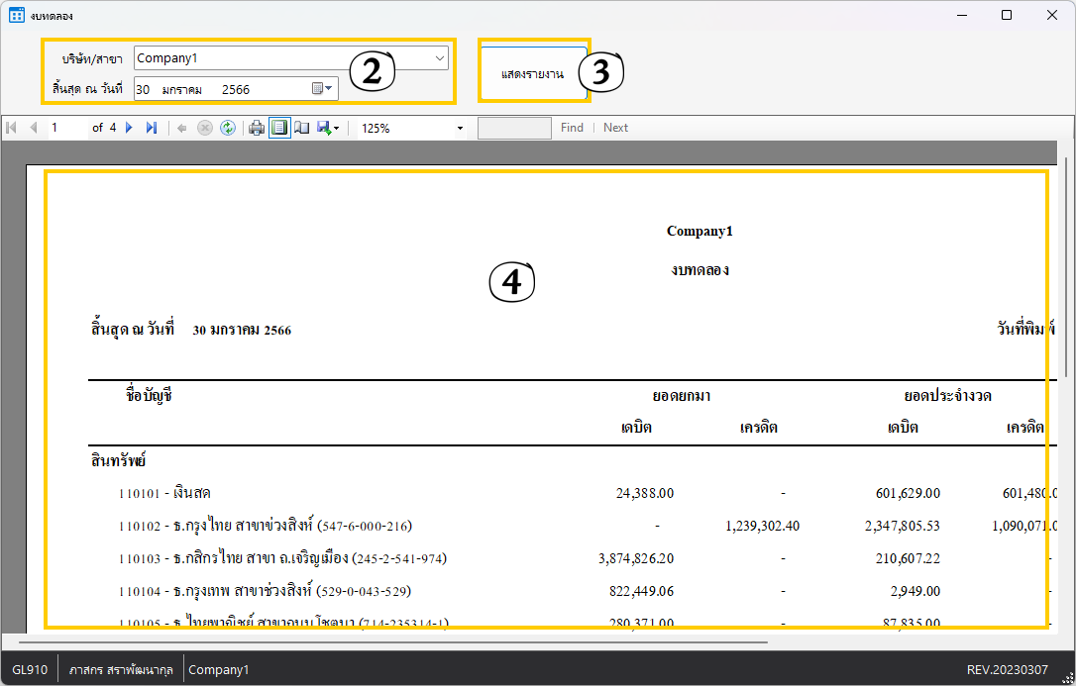Print the report using printer icon
Screen dimensions: 1076x686
click(x=257, y=128)
